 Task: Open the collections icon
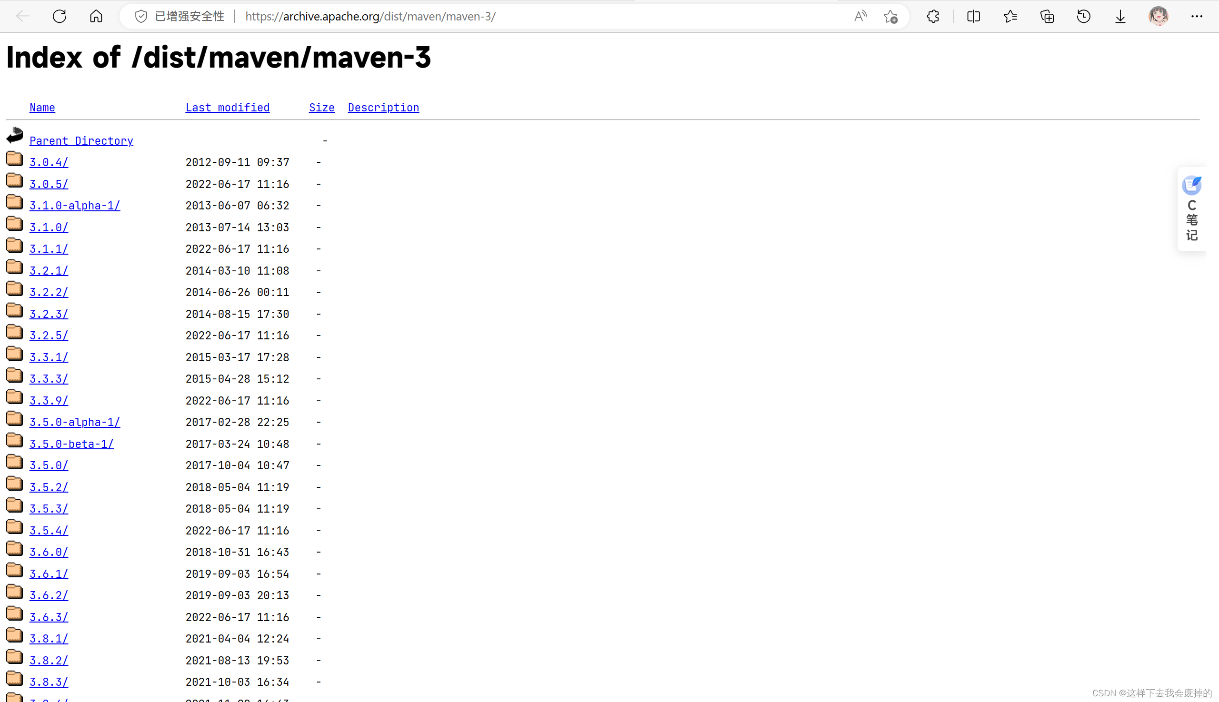1047,16
